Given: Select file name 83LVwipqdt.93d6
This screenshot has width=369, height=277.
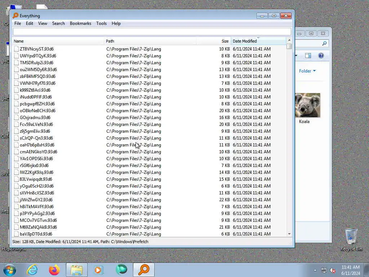Looking at the screenshot, I should click(x=36, y=179).
